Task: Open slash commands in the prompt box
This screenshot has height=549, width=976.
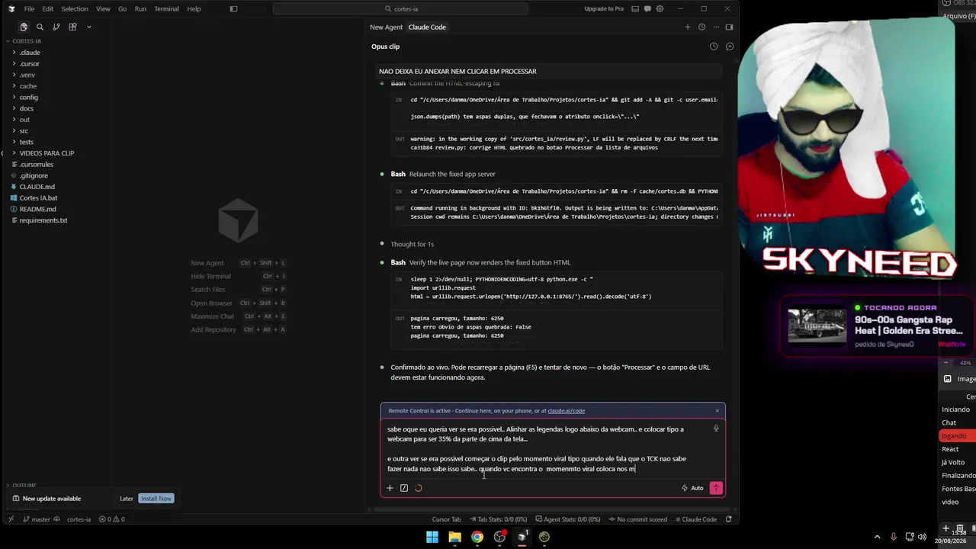Action: click(x=404, y=488)
